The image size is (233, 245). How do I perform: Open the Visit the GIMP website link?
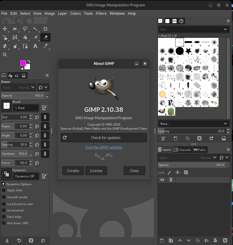[x=104, y=147]
